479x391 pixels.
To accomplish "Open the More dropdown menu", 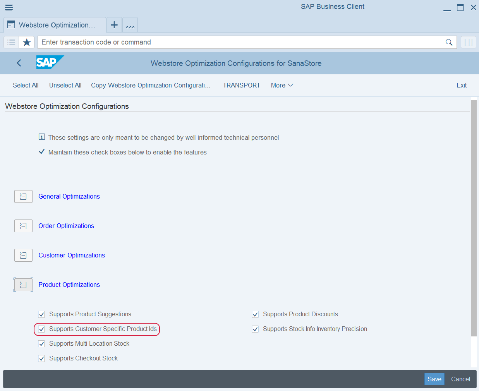I will pyautogui.click(x=282, y=85).
